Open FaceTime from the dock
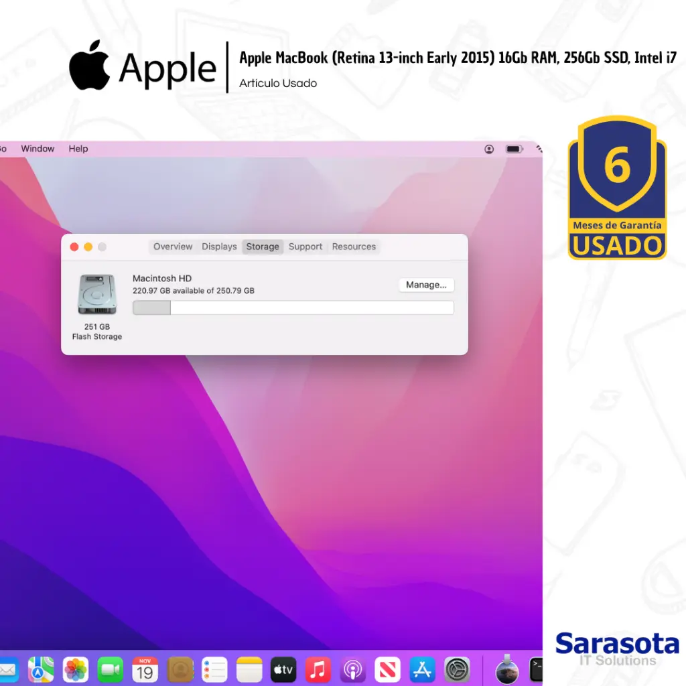Image resolution: width=686 pixels, height=686 pixels. [x=111, y=669]
